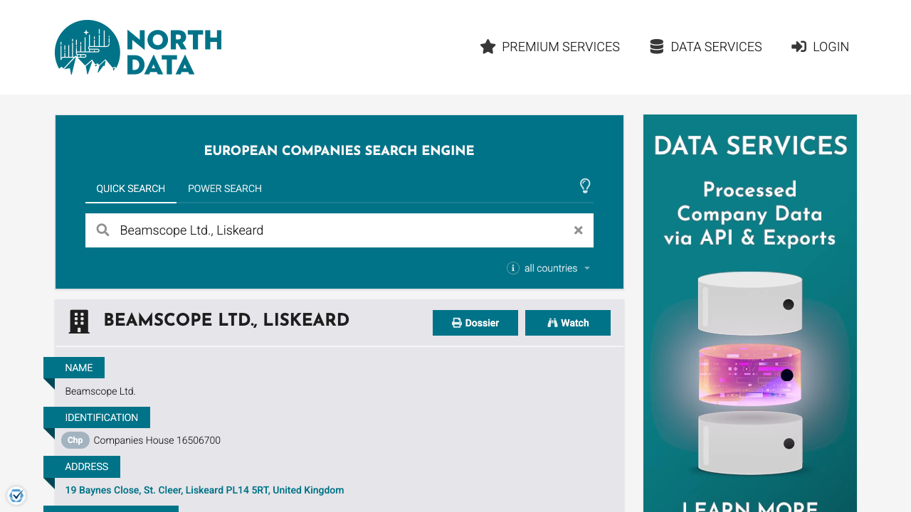The height and width of the screenshot is (512, 911).
Task: Click the accessibility checkmark widget bottom left
Action: [x=16, y=495]
